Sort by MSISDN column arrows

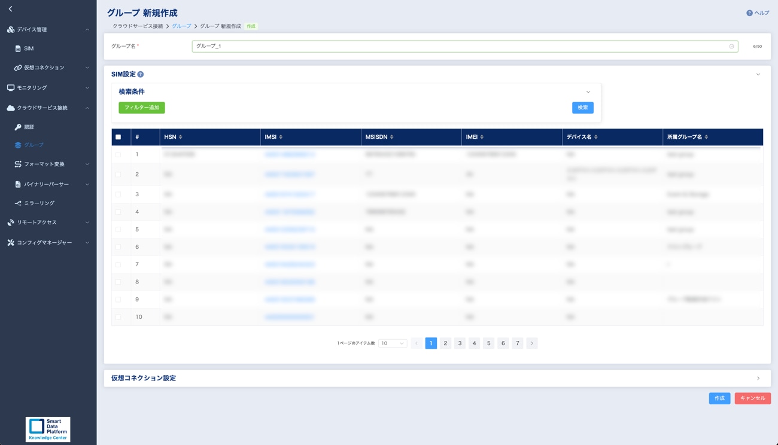(x=392, y=138)
